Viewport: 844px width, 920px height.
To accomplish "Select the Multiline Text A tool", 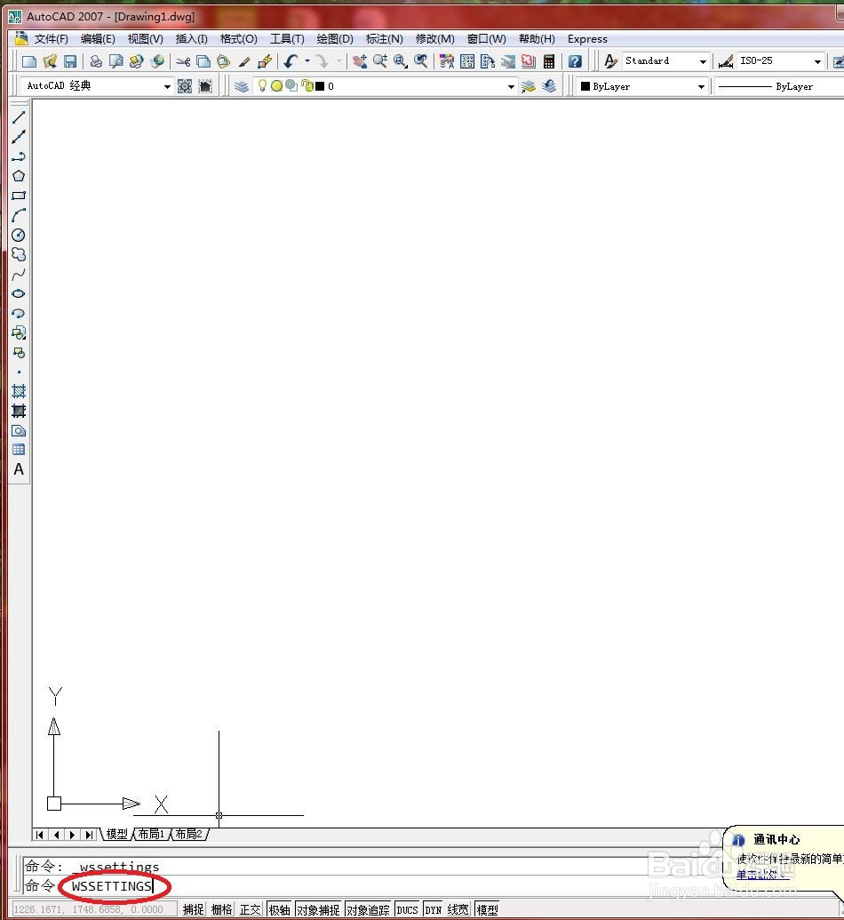I will [x=19, y=469].
